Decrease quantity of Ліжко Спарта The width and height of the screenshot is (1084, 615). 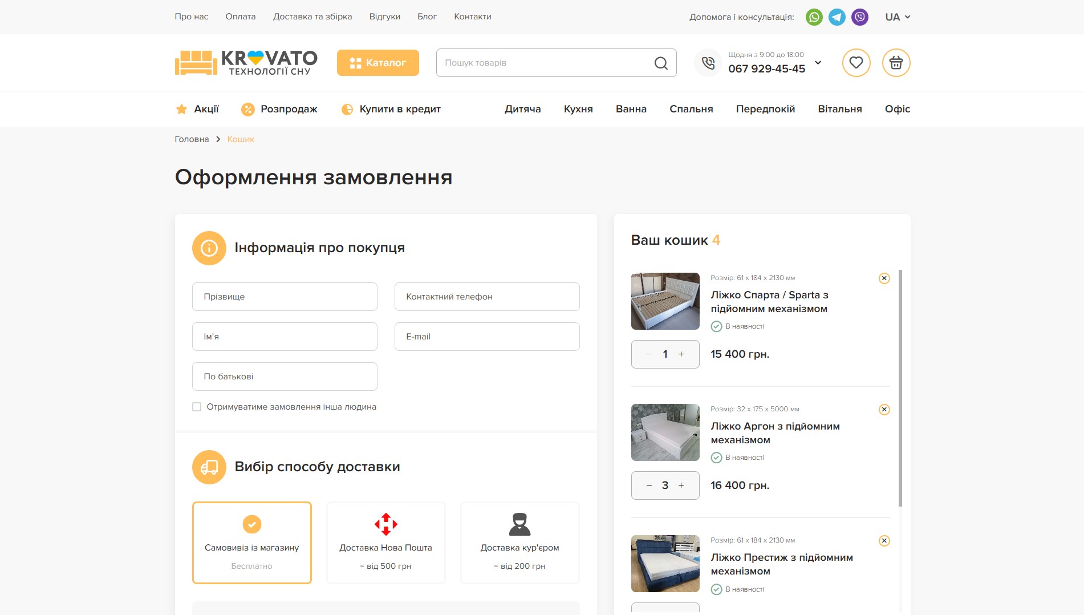tap(649, 354)
